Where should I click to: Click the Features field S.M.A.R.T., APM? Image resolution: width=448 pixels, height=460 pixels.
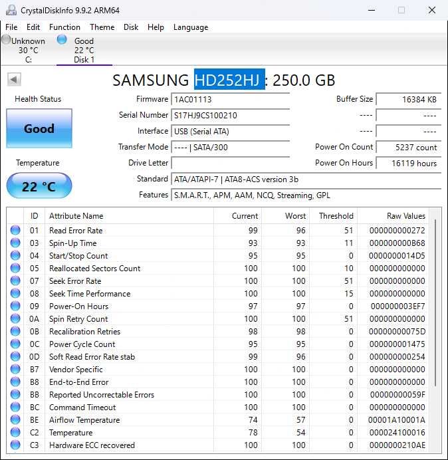coord(306,195)
